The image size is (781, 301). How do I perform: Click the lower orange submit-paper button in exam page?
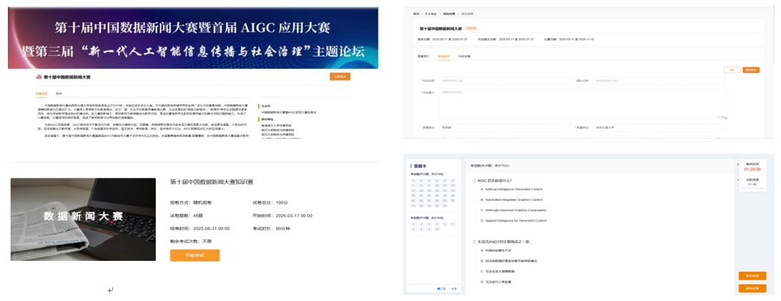752,289
